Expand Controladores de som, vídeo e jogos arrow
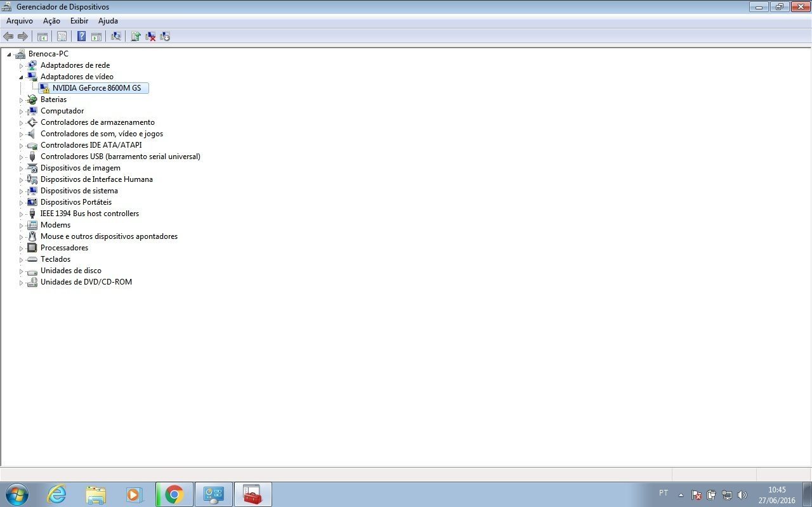The height and width of the screenshot is (507, 812). 21,134
